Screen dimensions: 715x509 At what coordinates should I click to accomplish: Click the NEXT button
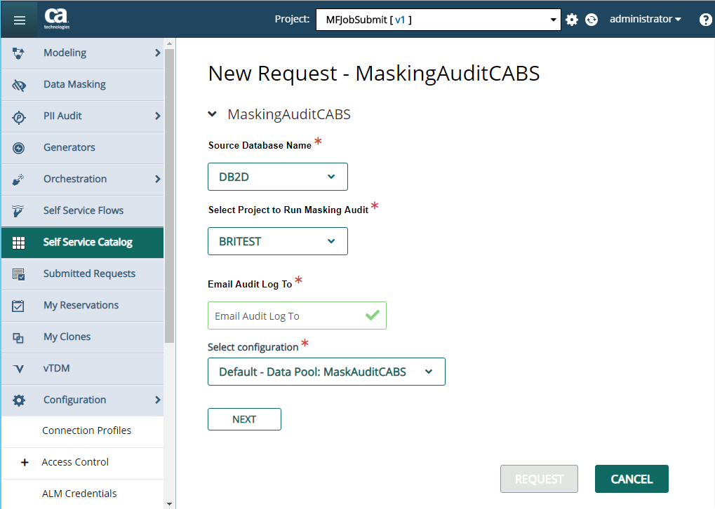243,419
